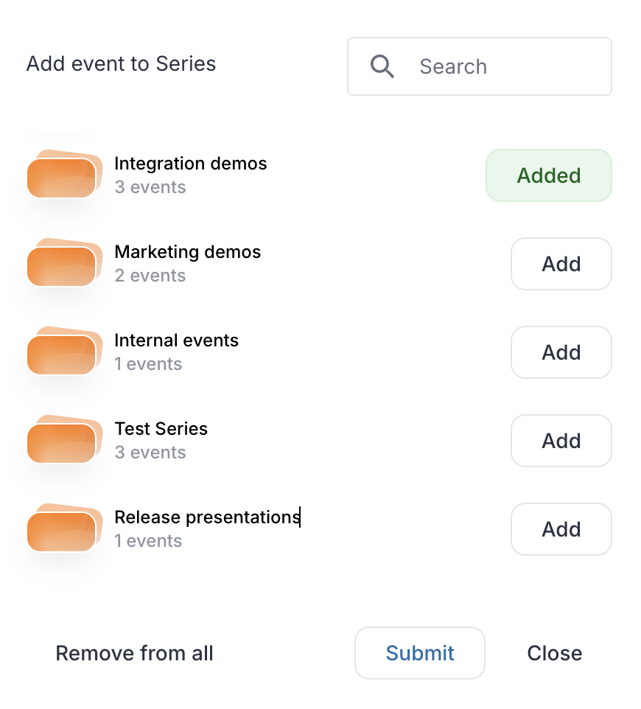
Task: Focus the Search input field
Action: tap(480, 66)
